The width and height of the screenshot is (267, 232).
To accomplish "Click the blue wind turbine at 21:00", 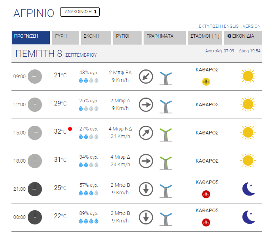I will [166, 191].
